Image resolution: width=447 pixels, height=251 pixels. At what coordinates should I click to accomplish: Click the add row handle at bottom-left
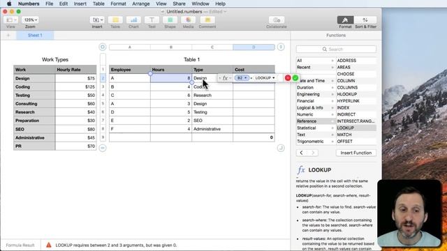pyautogui.click(x=103, y=148)
